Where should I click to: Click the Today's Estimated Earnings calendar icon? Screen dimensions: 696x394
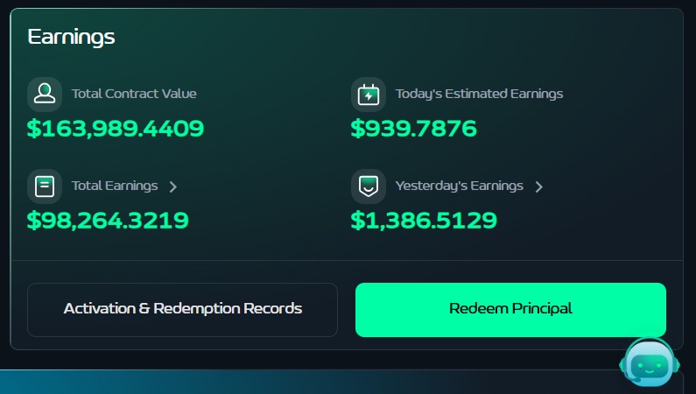pyautogui.click(x=369, y=94)
